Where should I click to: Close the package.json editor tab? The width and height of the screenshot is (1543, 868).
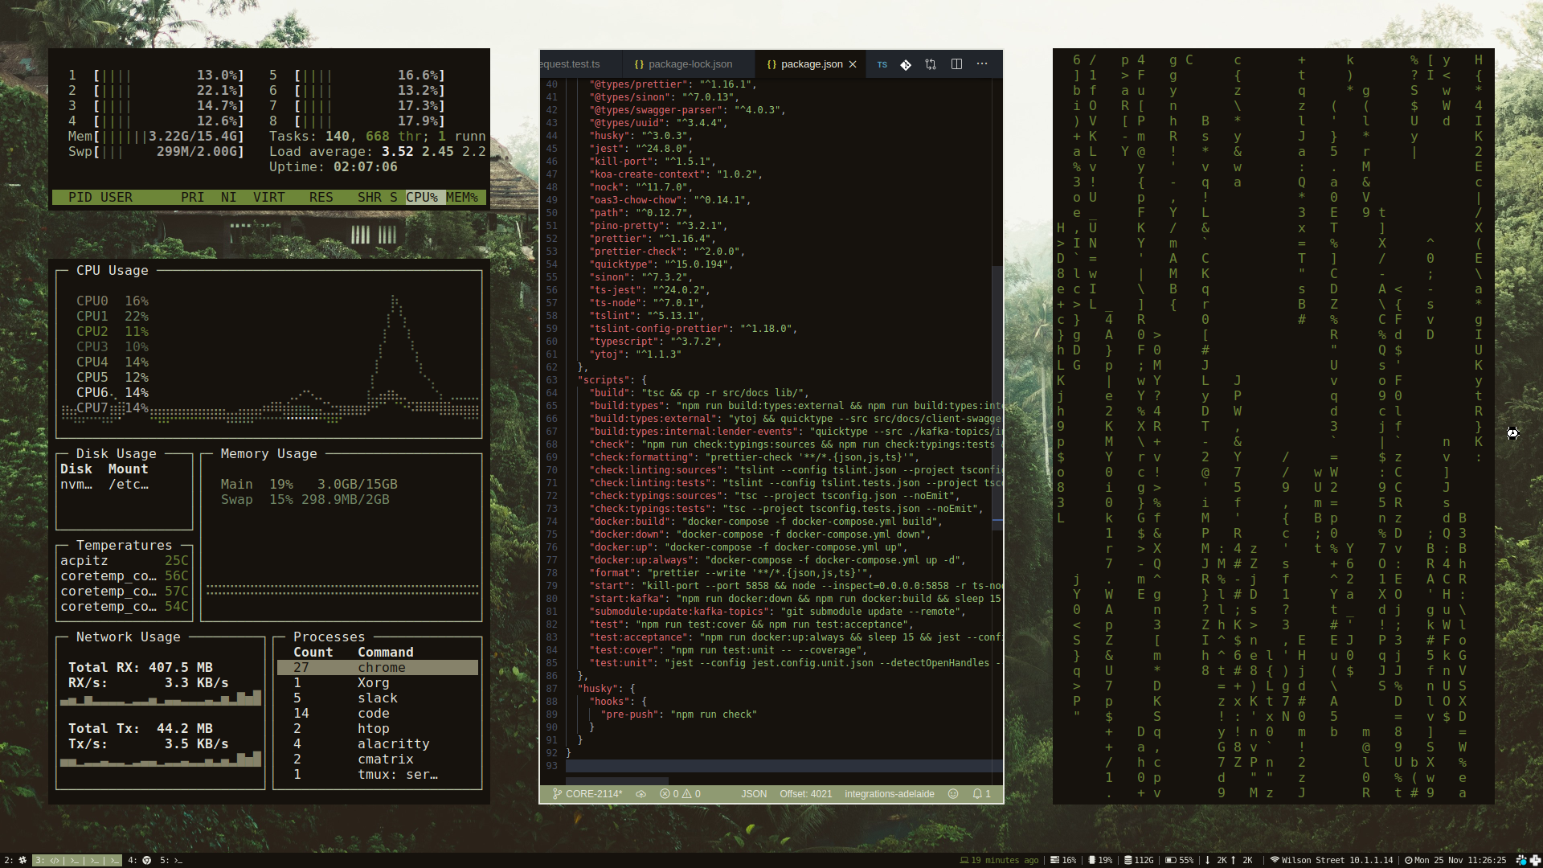[x=853, y=64]
